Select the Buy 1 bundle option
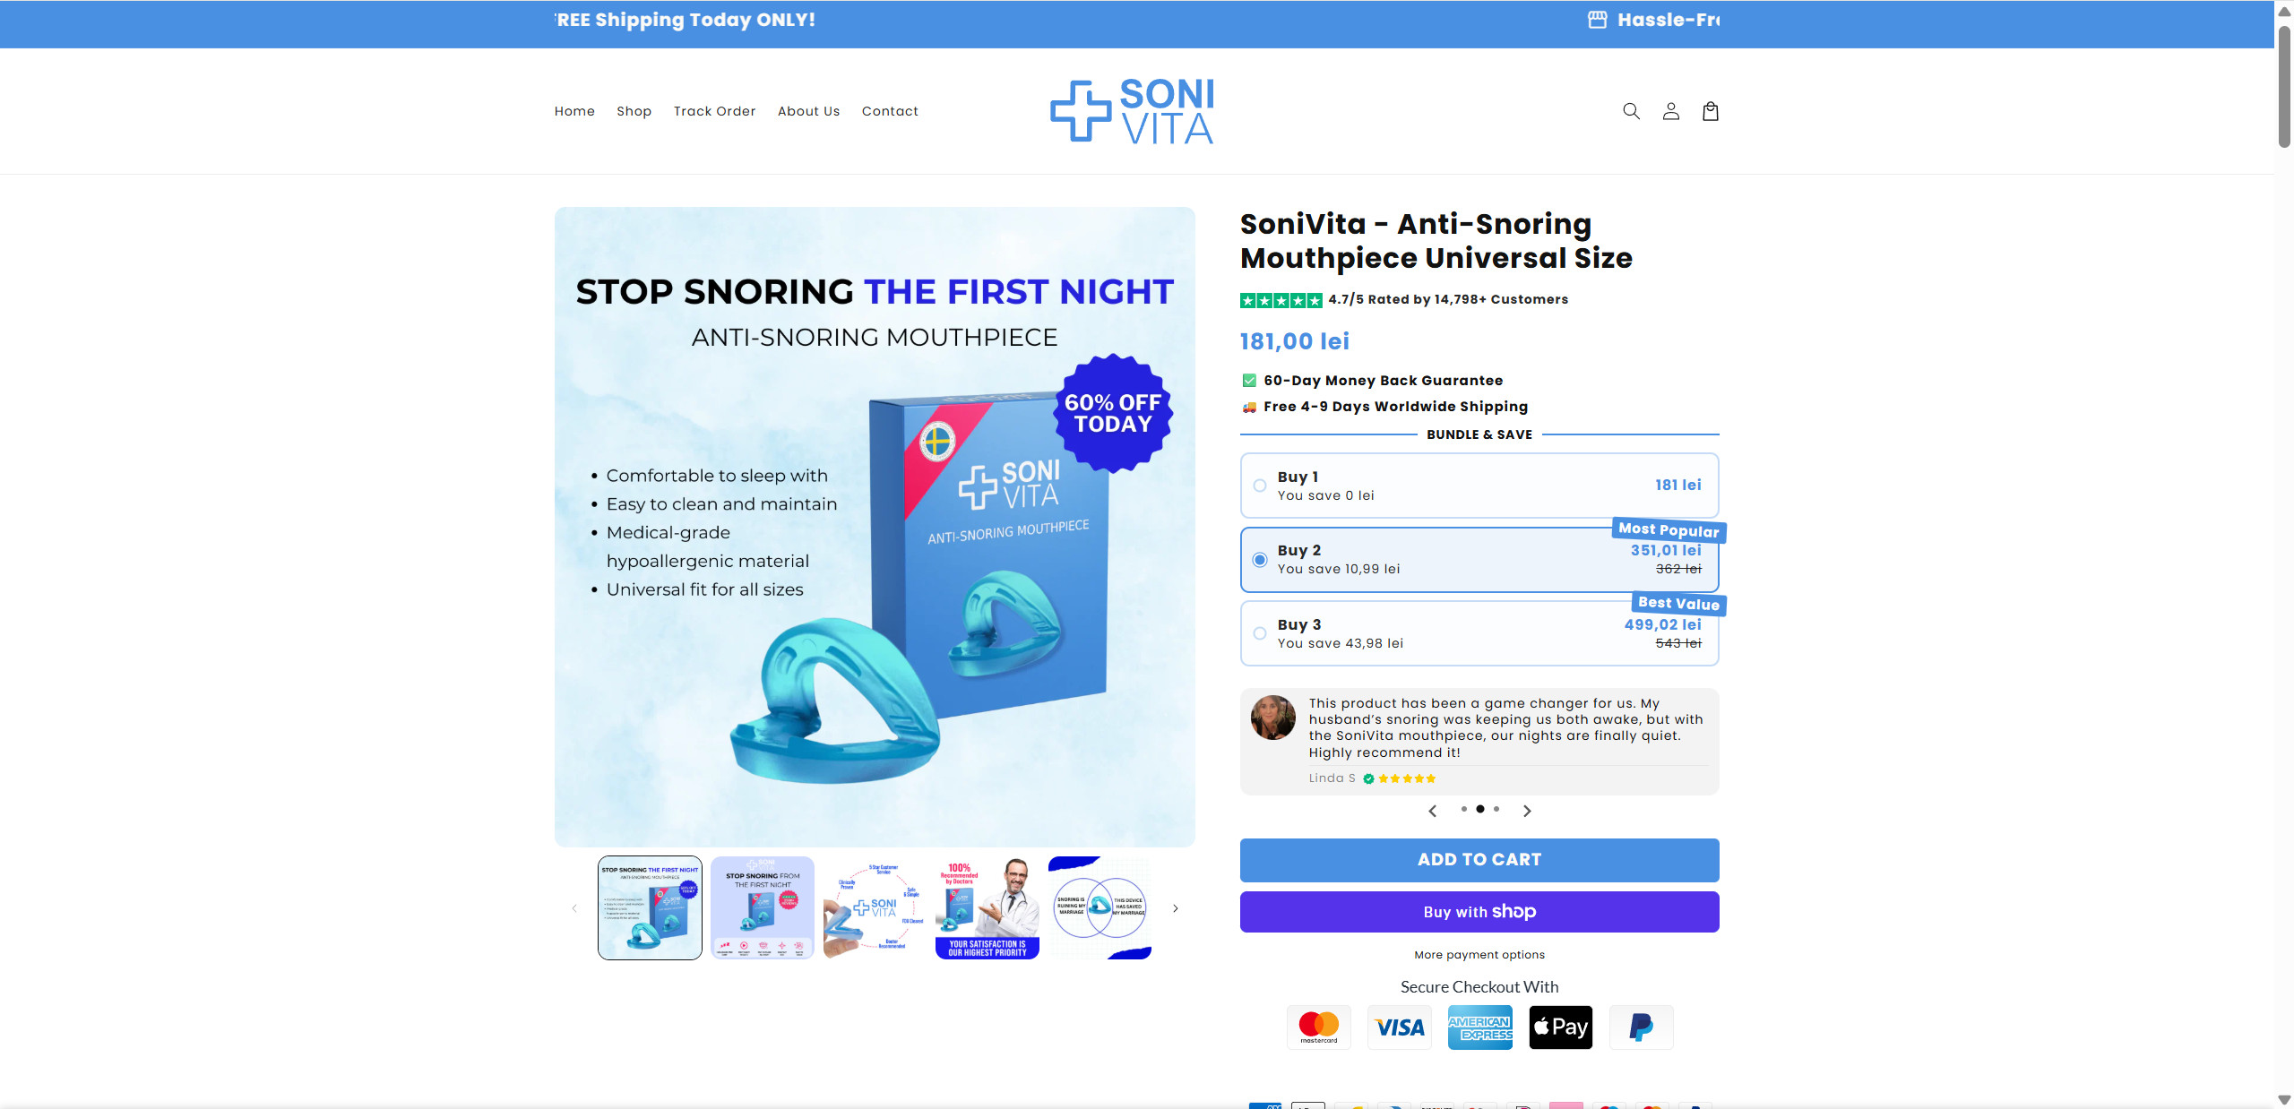 tap(1479, 486)
